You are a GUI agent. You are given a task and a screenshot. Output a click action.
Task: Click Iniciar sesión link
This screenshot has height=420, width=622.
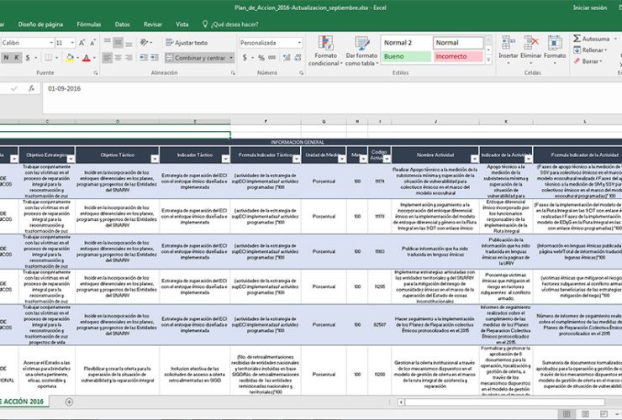point(590,8)
